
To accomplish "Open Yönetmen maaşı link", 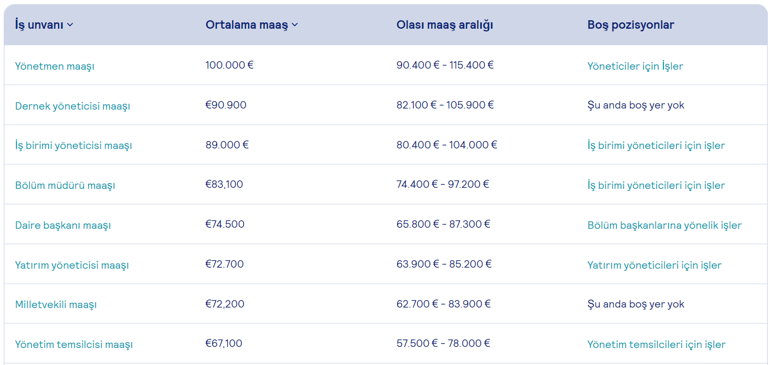I will coord(55,67).
